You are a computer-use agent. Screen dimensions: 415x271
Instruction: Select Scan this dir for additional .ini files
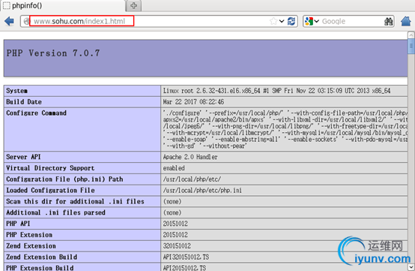(x=75, y=201)
